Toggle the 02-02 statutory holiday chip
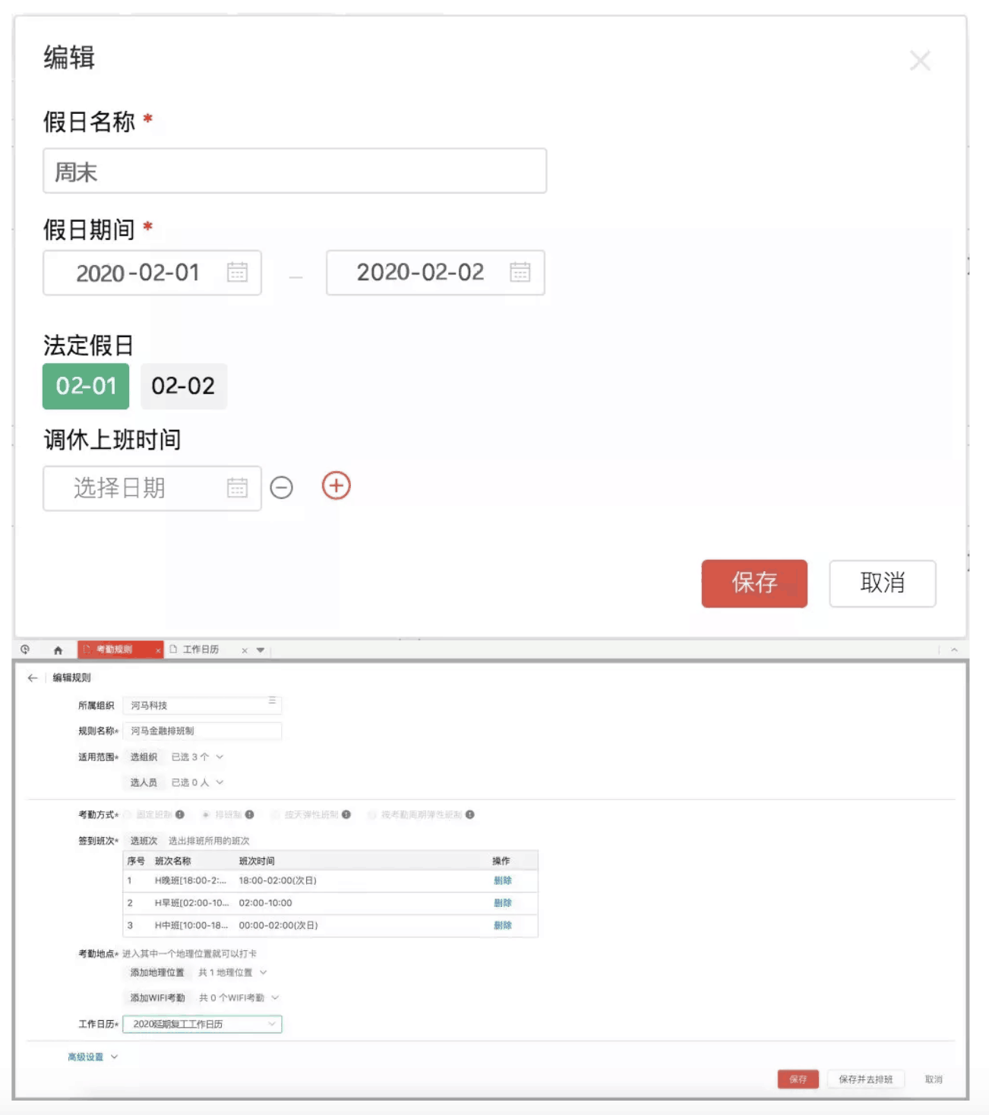989x1115 pixels. (183, 387)
